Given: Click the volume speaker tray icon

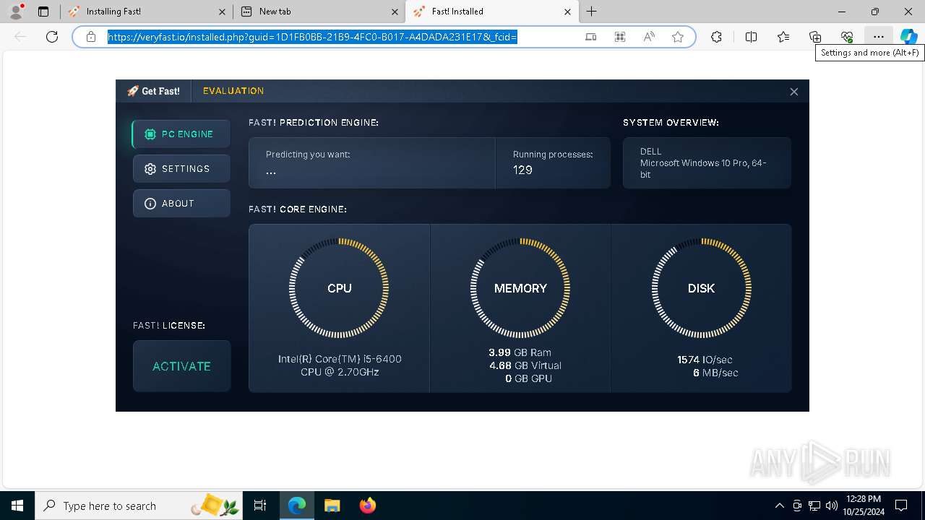Looking at the screenshot, I should (x=831, y=506).
